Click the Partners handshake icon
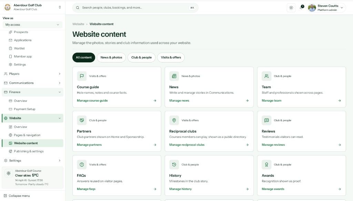 click(82, 120)
